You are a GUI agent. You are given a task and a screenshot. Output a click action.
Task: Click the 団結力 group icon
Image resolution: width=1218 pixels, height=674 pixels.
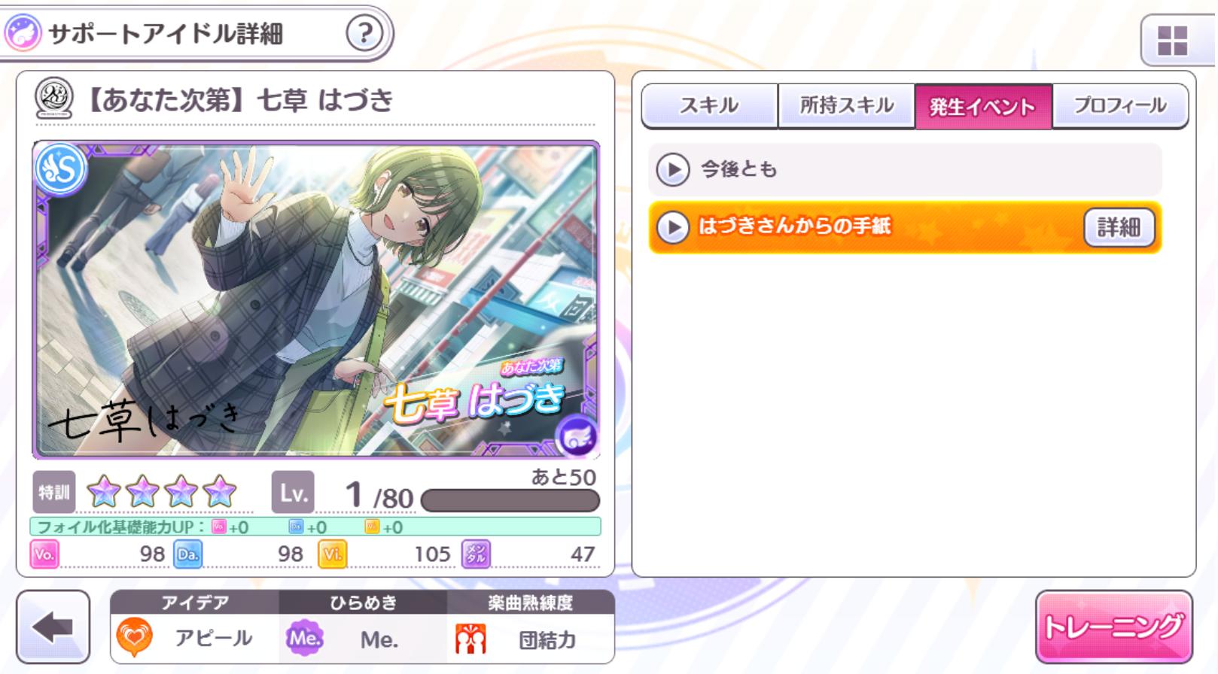coord(470,639)
